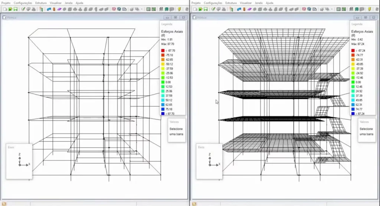Click the red grid icon in right toolbar
The height and width of the screenshot is (206, 380).
tap(304, 9)
